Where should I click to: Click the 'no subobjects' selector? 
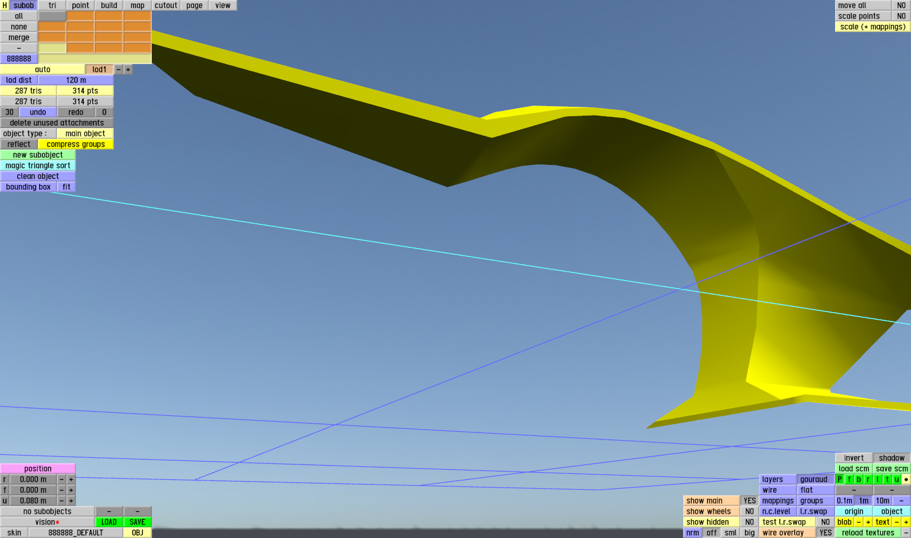47,511
